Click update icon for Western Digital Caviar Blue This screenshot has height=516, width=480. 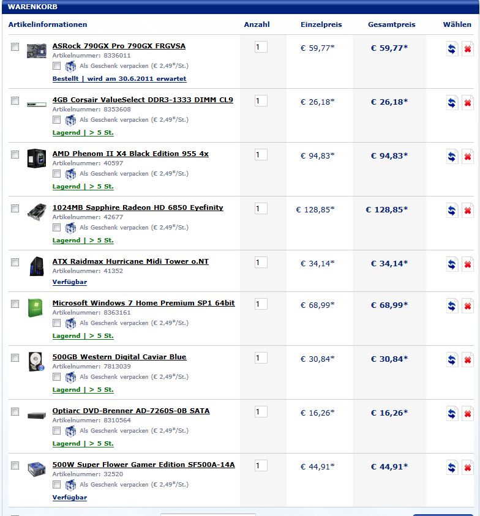pyautogui.click(x=452, y=360)
